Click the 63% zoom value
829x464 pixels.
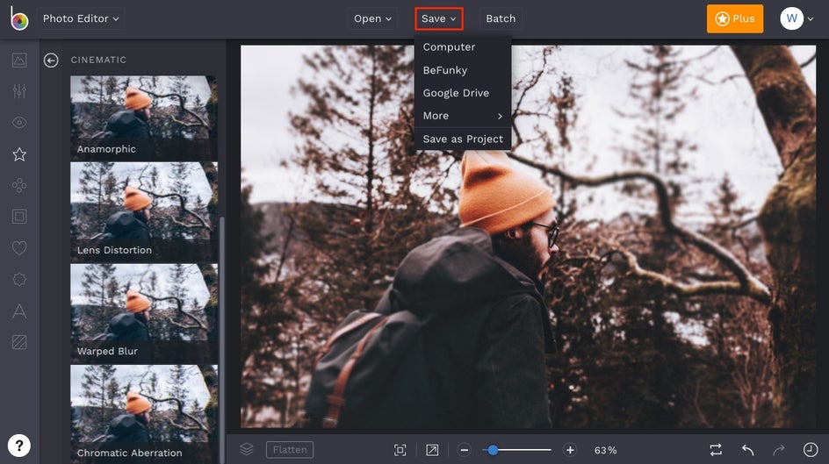pyautogui.click(x=605, y=450)
